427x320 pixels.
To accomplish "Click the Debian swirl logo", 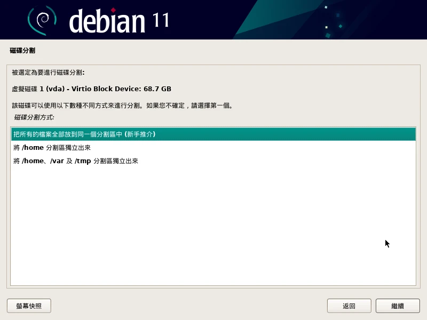I will point(42,20).
